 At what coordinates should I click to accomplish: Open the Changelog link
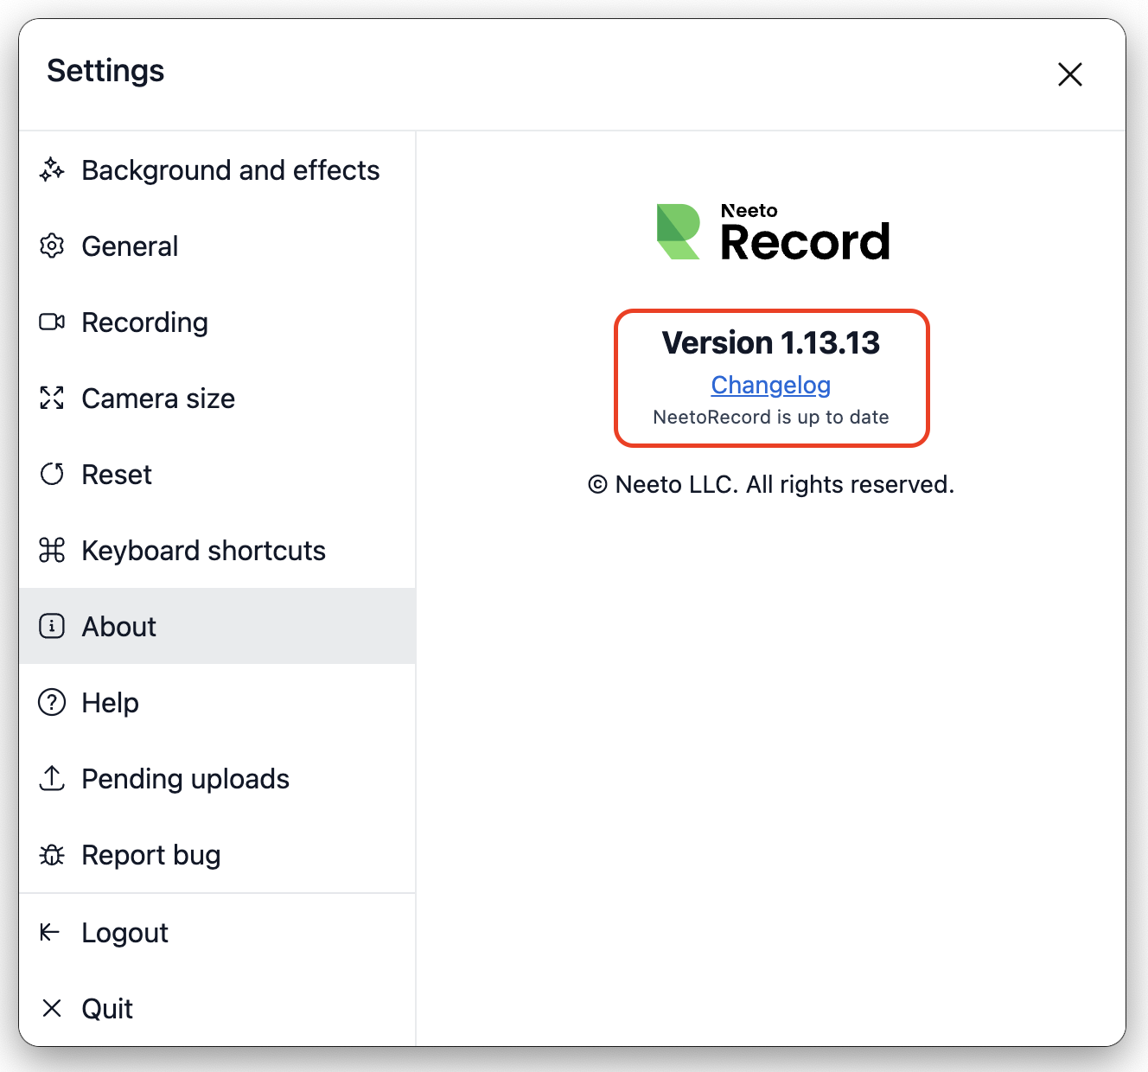click(x=770, y=385)
